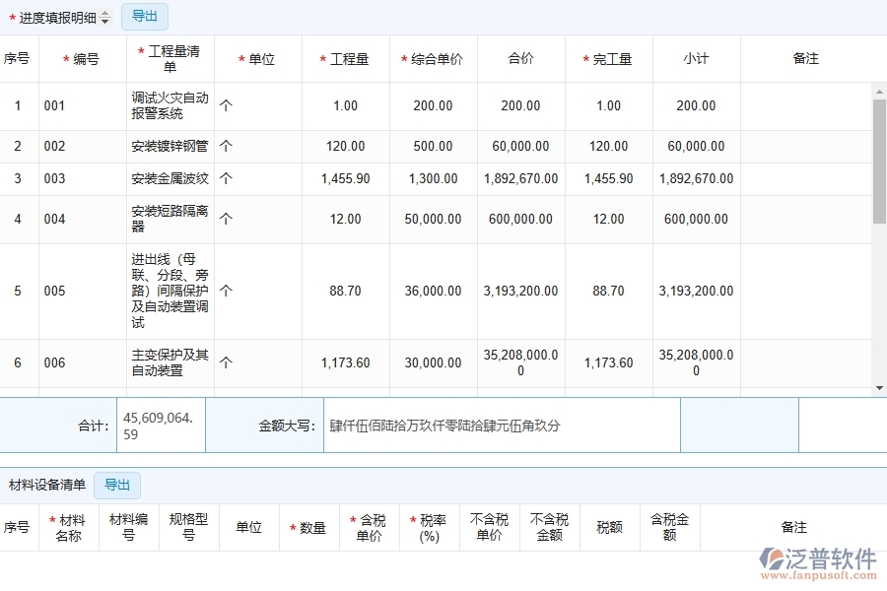The width and height of the screenshot is (887, 591).
Task: Click the 完工量 column header
Action: (608, 59)
